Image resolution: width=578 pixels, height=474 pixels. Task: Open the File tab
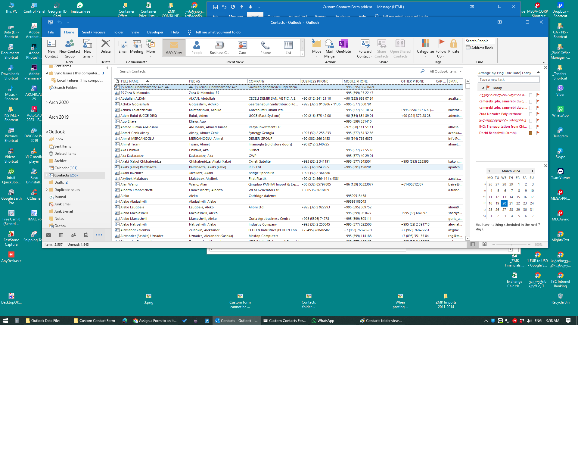point(51,32)
